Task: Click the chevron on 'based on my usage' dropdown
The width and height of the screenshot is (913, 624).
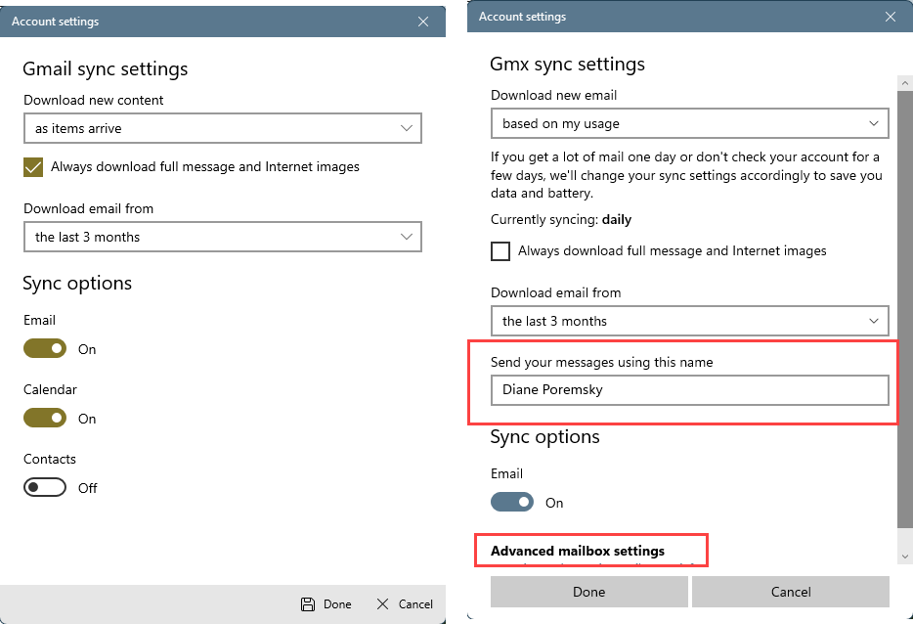Action: click(x=875, y=123)
